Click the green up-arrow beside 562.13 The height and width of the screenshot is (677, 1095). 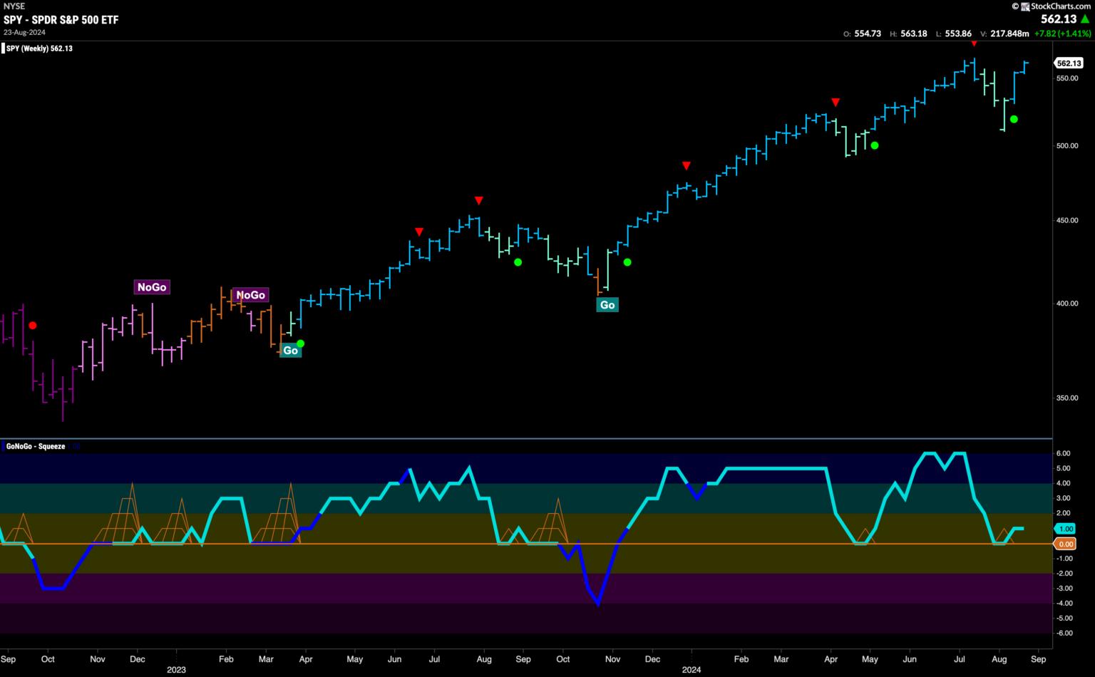1085,20
